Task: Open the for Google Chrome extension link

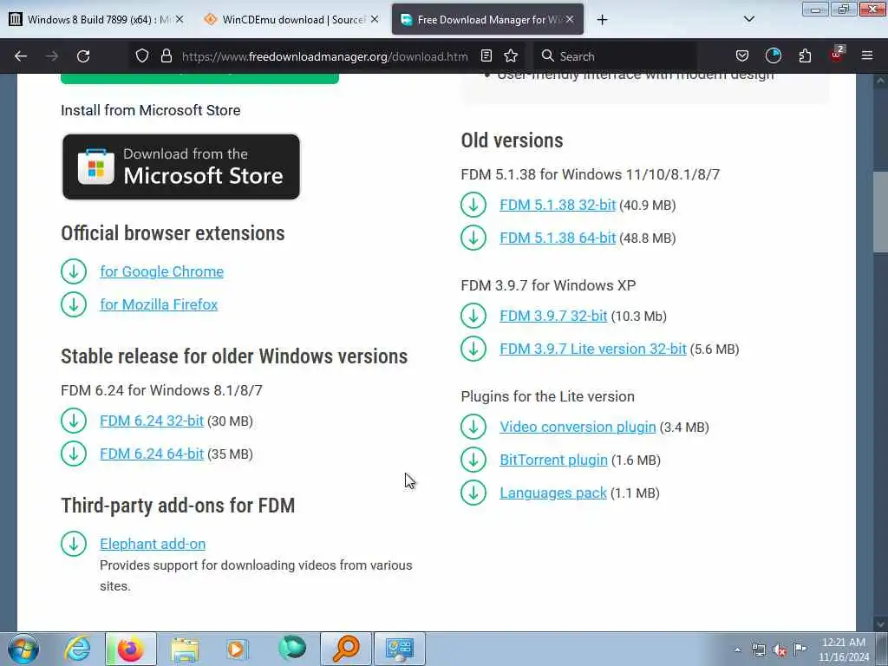Action: point(161,271)
